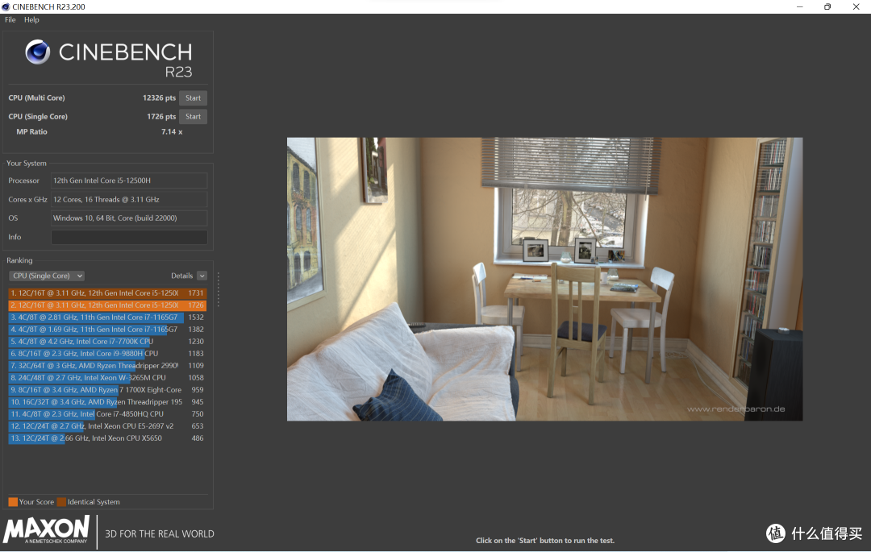Select the Xeon E5-2697 v2 ranking row
This screenshot has height=552, width=871.
coord(107,426)
